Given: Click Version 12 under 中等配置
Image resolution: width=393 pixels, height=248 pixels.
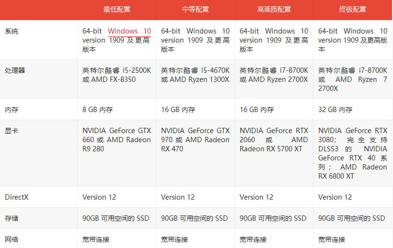Looking at the screenshot, I should pos(178,197).
